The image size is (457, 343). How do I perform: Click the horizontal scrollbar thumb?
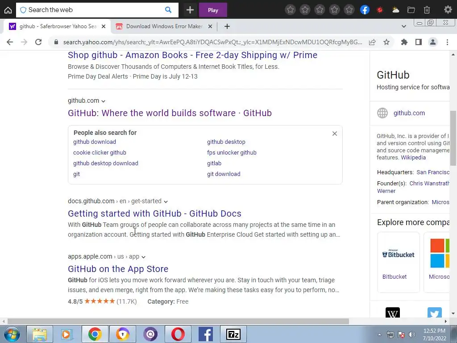point(178,321)
